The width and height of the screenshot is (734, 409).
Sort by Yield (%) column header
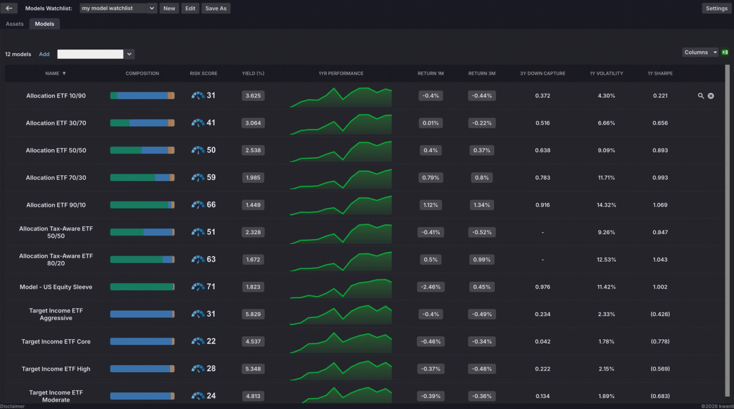(253, 73)
